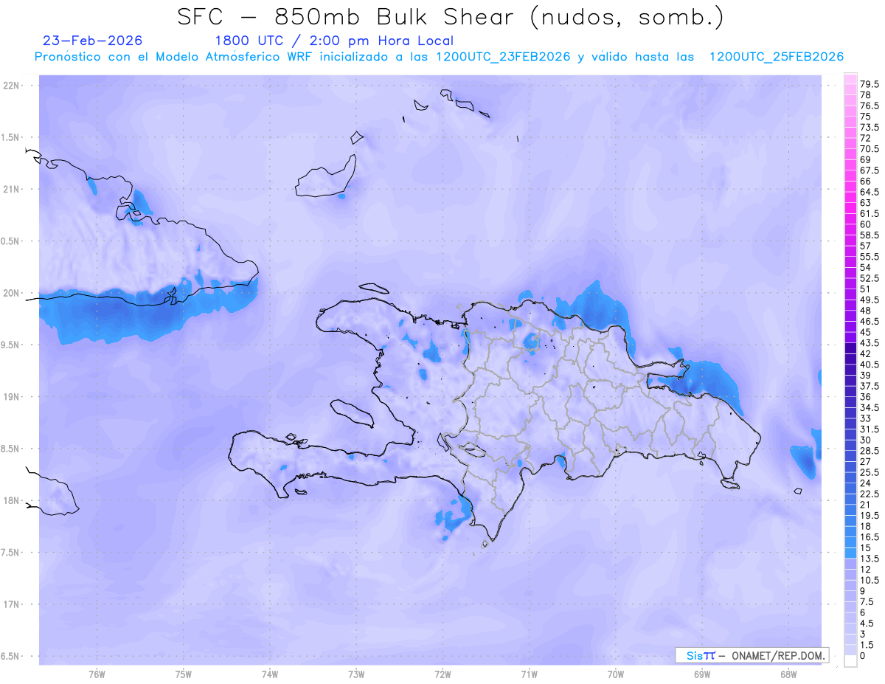Click the colorbar value '73.5'
This screenshot has width=885, height=684.
click(870, 128)
